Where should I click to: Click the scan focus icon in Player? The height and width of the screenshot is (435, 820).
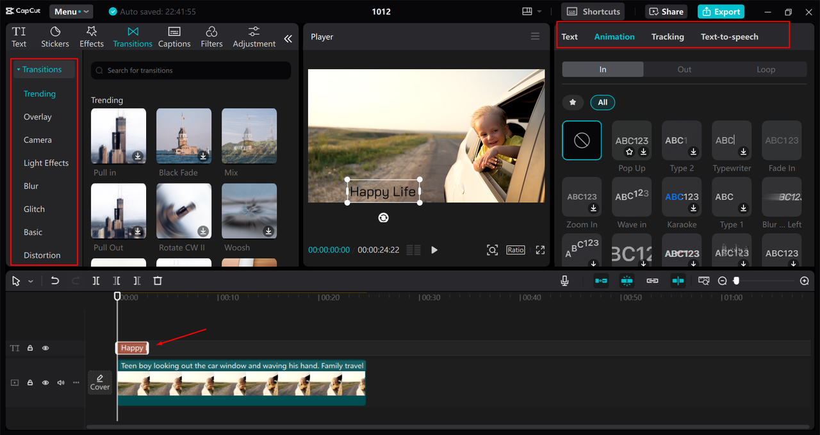(492, 250)
